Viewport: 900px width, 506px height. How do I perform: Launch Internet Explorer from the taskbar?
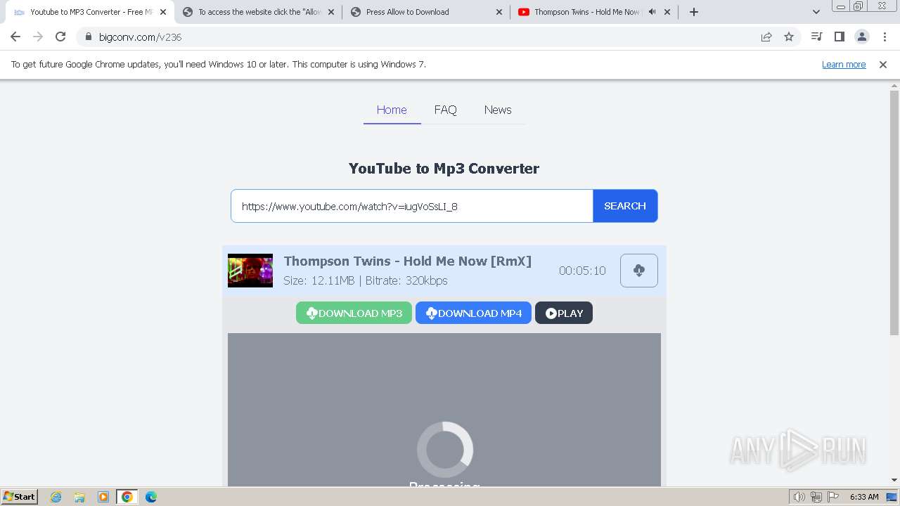click(x=56, y=497)
